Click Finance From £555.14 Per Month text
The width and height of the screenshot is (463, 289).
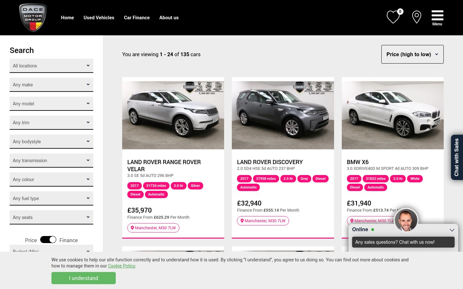point(268,210)
